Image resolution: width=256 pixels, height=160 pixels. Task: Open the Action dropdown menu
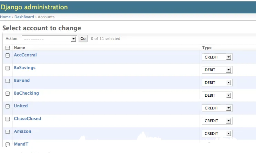(49, 39)
